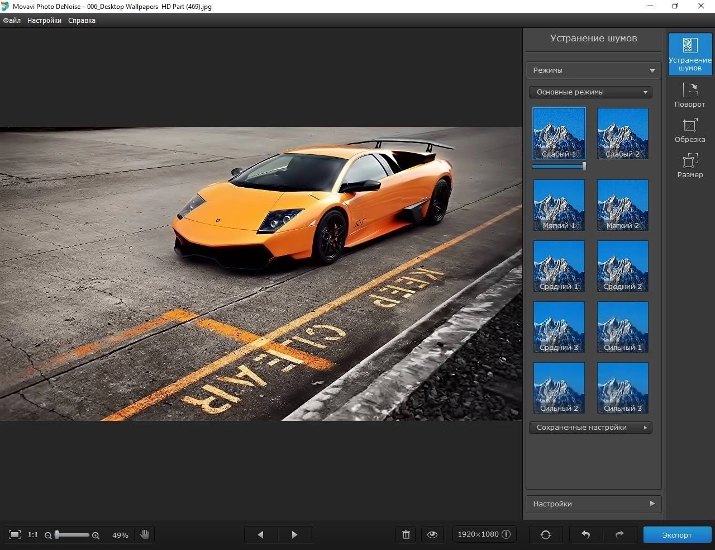
Task: Activate the hand pan tool
Action: point(145,535)
